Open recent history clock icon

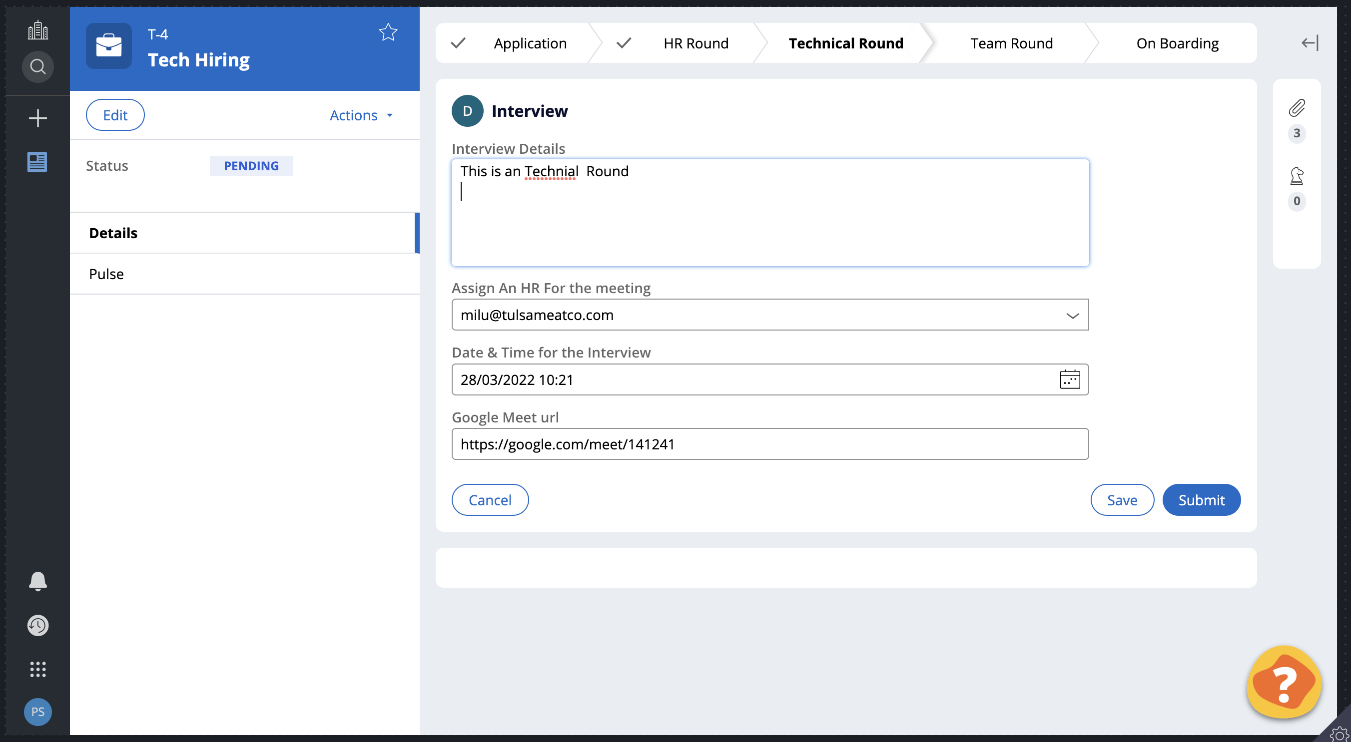pos(38,625)
